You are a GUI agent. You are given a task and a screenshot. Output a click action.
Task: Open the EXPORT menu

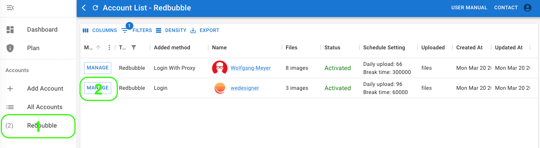205,30
